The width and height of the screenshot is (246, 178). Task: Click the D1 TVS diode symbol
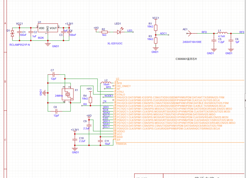pyautogui.click(x=13, y=33)
